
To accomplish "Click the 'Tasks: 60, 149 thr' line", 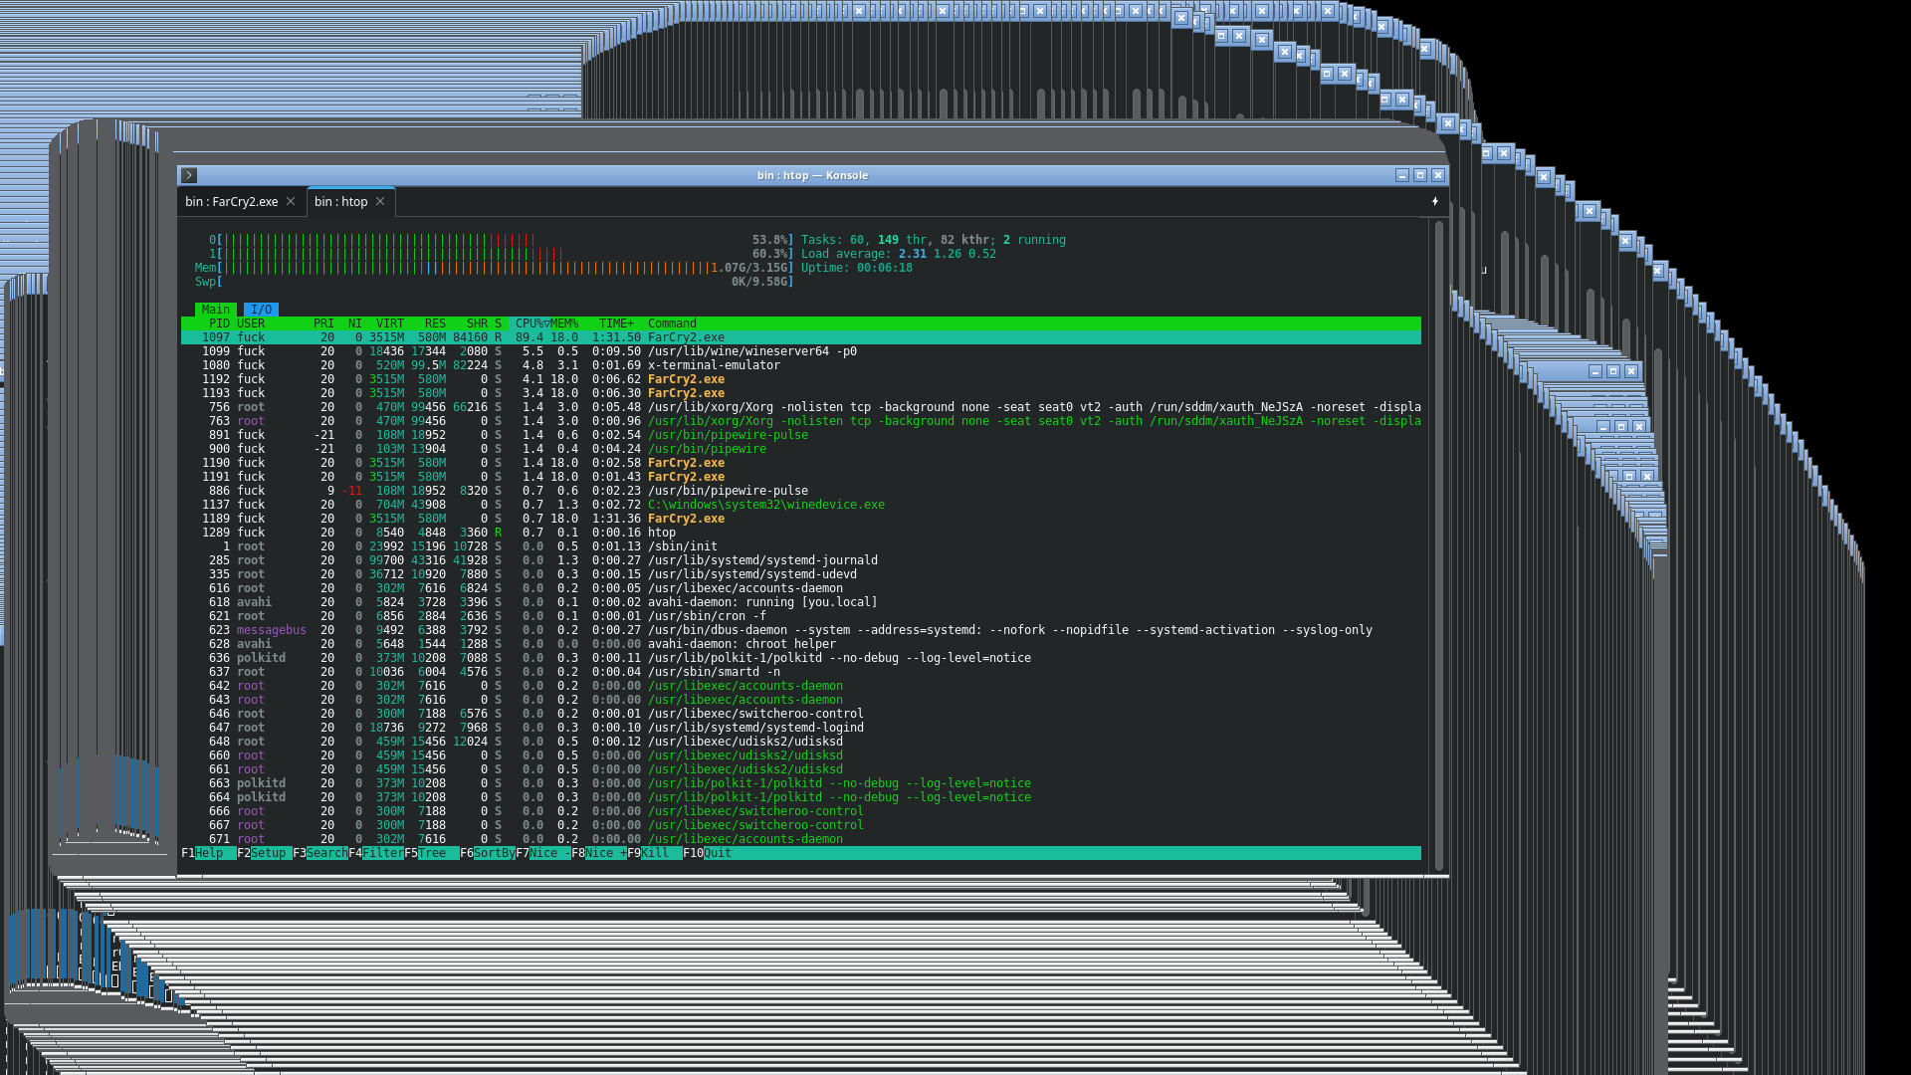I will (x=934, y=240).
